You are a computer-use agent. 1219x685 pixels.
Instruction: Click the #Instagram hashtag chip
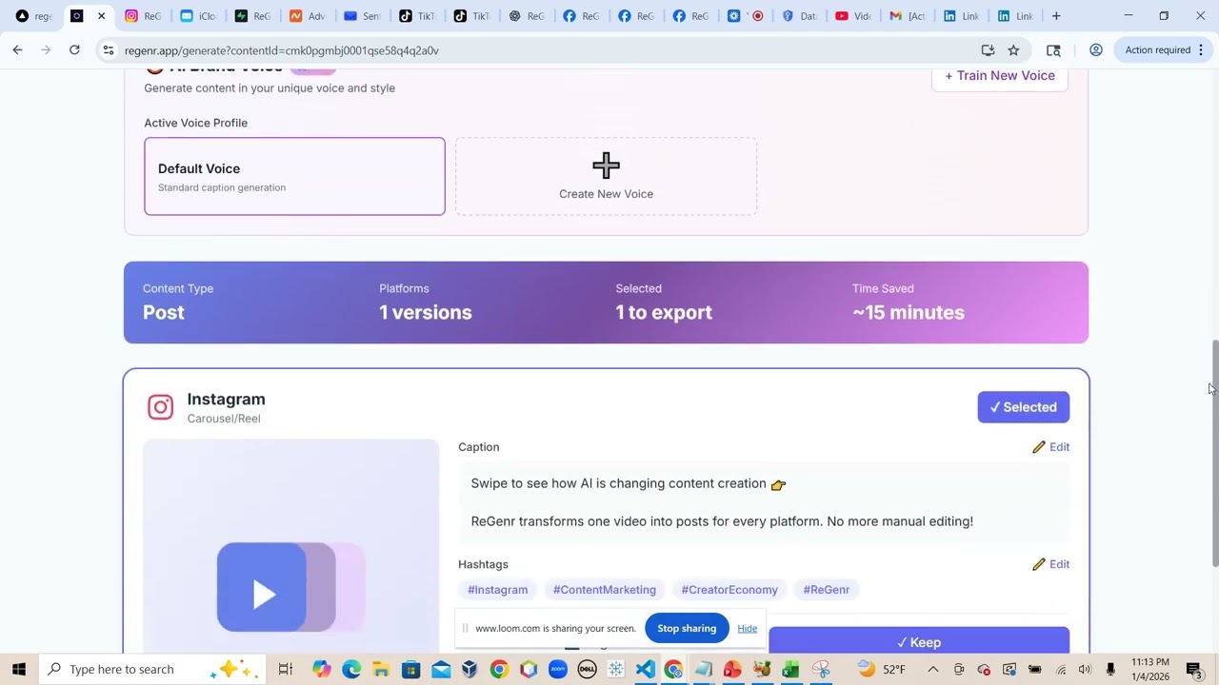pos(497,590)
